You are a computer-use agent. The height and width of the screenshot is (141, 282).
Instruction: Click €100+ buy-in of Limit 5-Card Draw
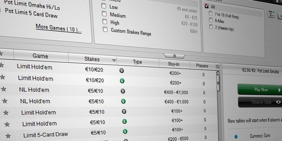(x=178, y=129)
